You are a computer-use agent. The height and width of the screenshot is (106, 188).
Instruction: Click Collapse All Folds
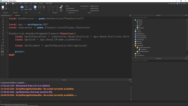click(x=95, y=11)
